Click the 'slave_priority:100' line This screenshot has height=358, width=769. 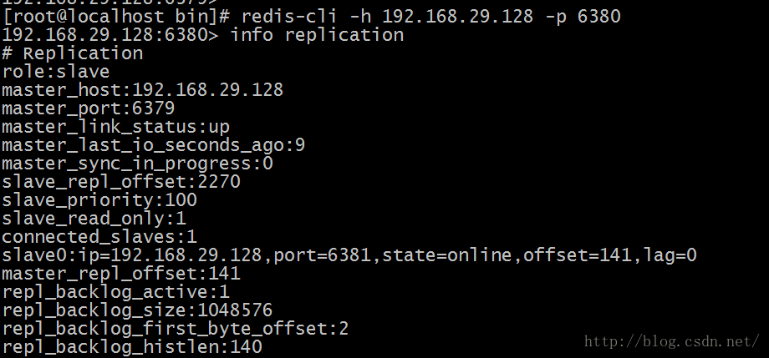99,200
